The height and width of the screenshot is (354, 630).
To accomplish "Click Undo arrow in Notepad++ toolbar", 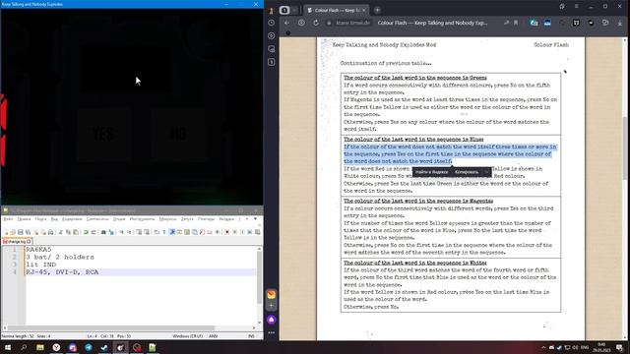I will 86,232.
